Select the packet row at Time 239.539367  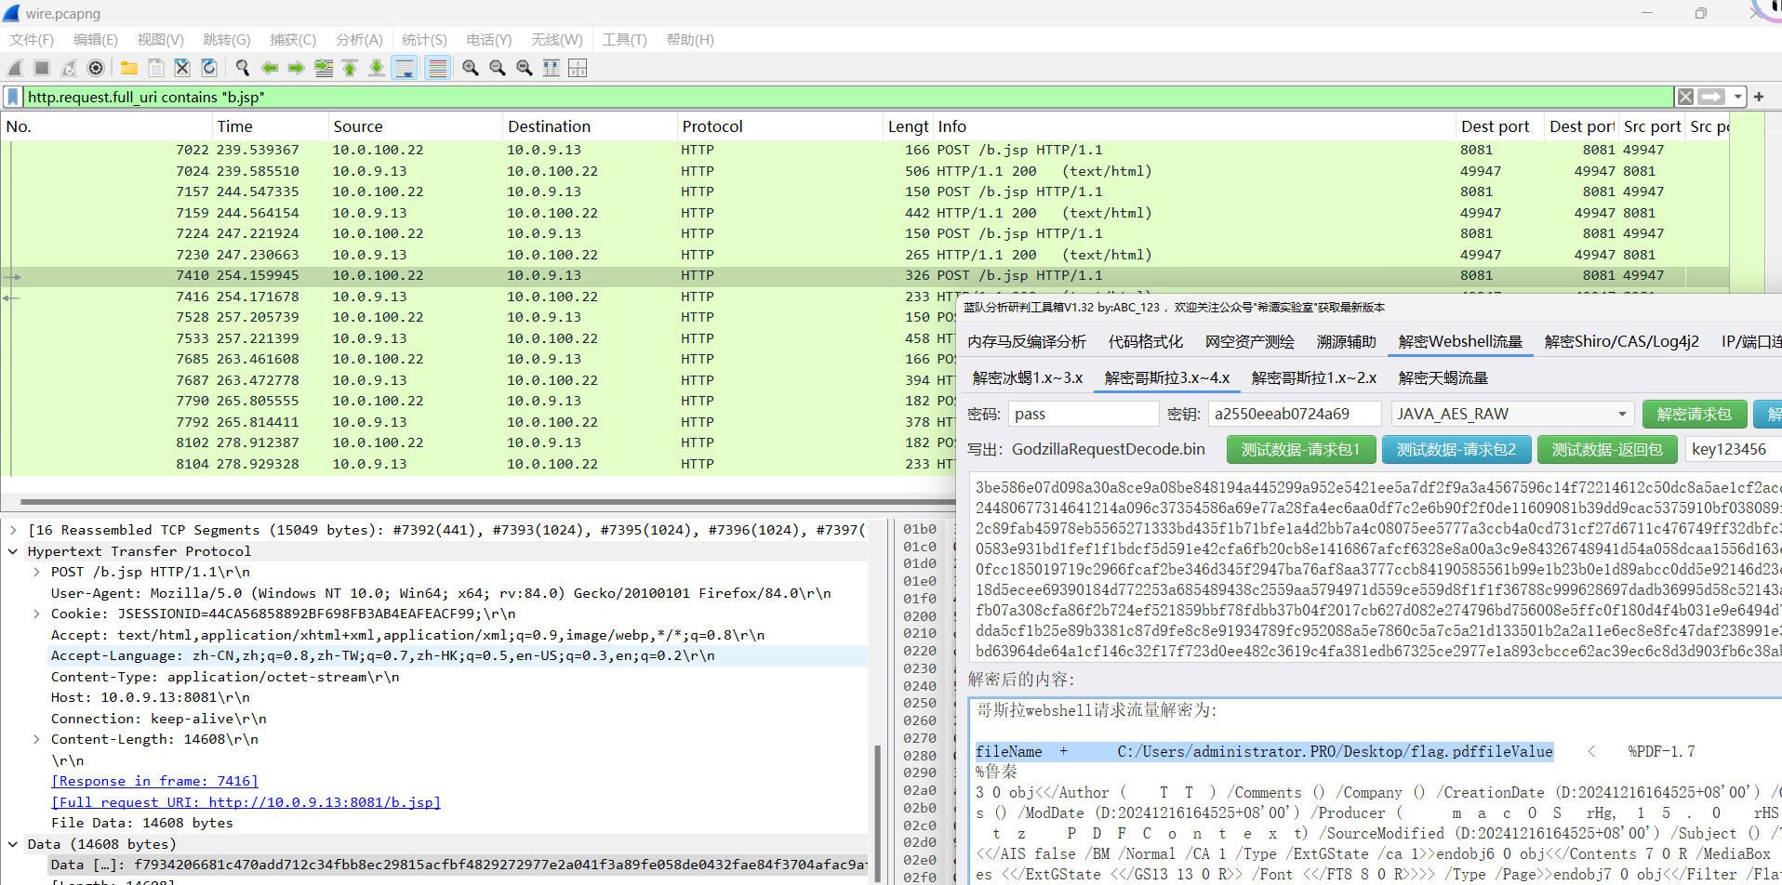coord(865,150)
